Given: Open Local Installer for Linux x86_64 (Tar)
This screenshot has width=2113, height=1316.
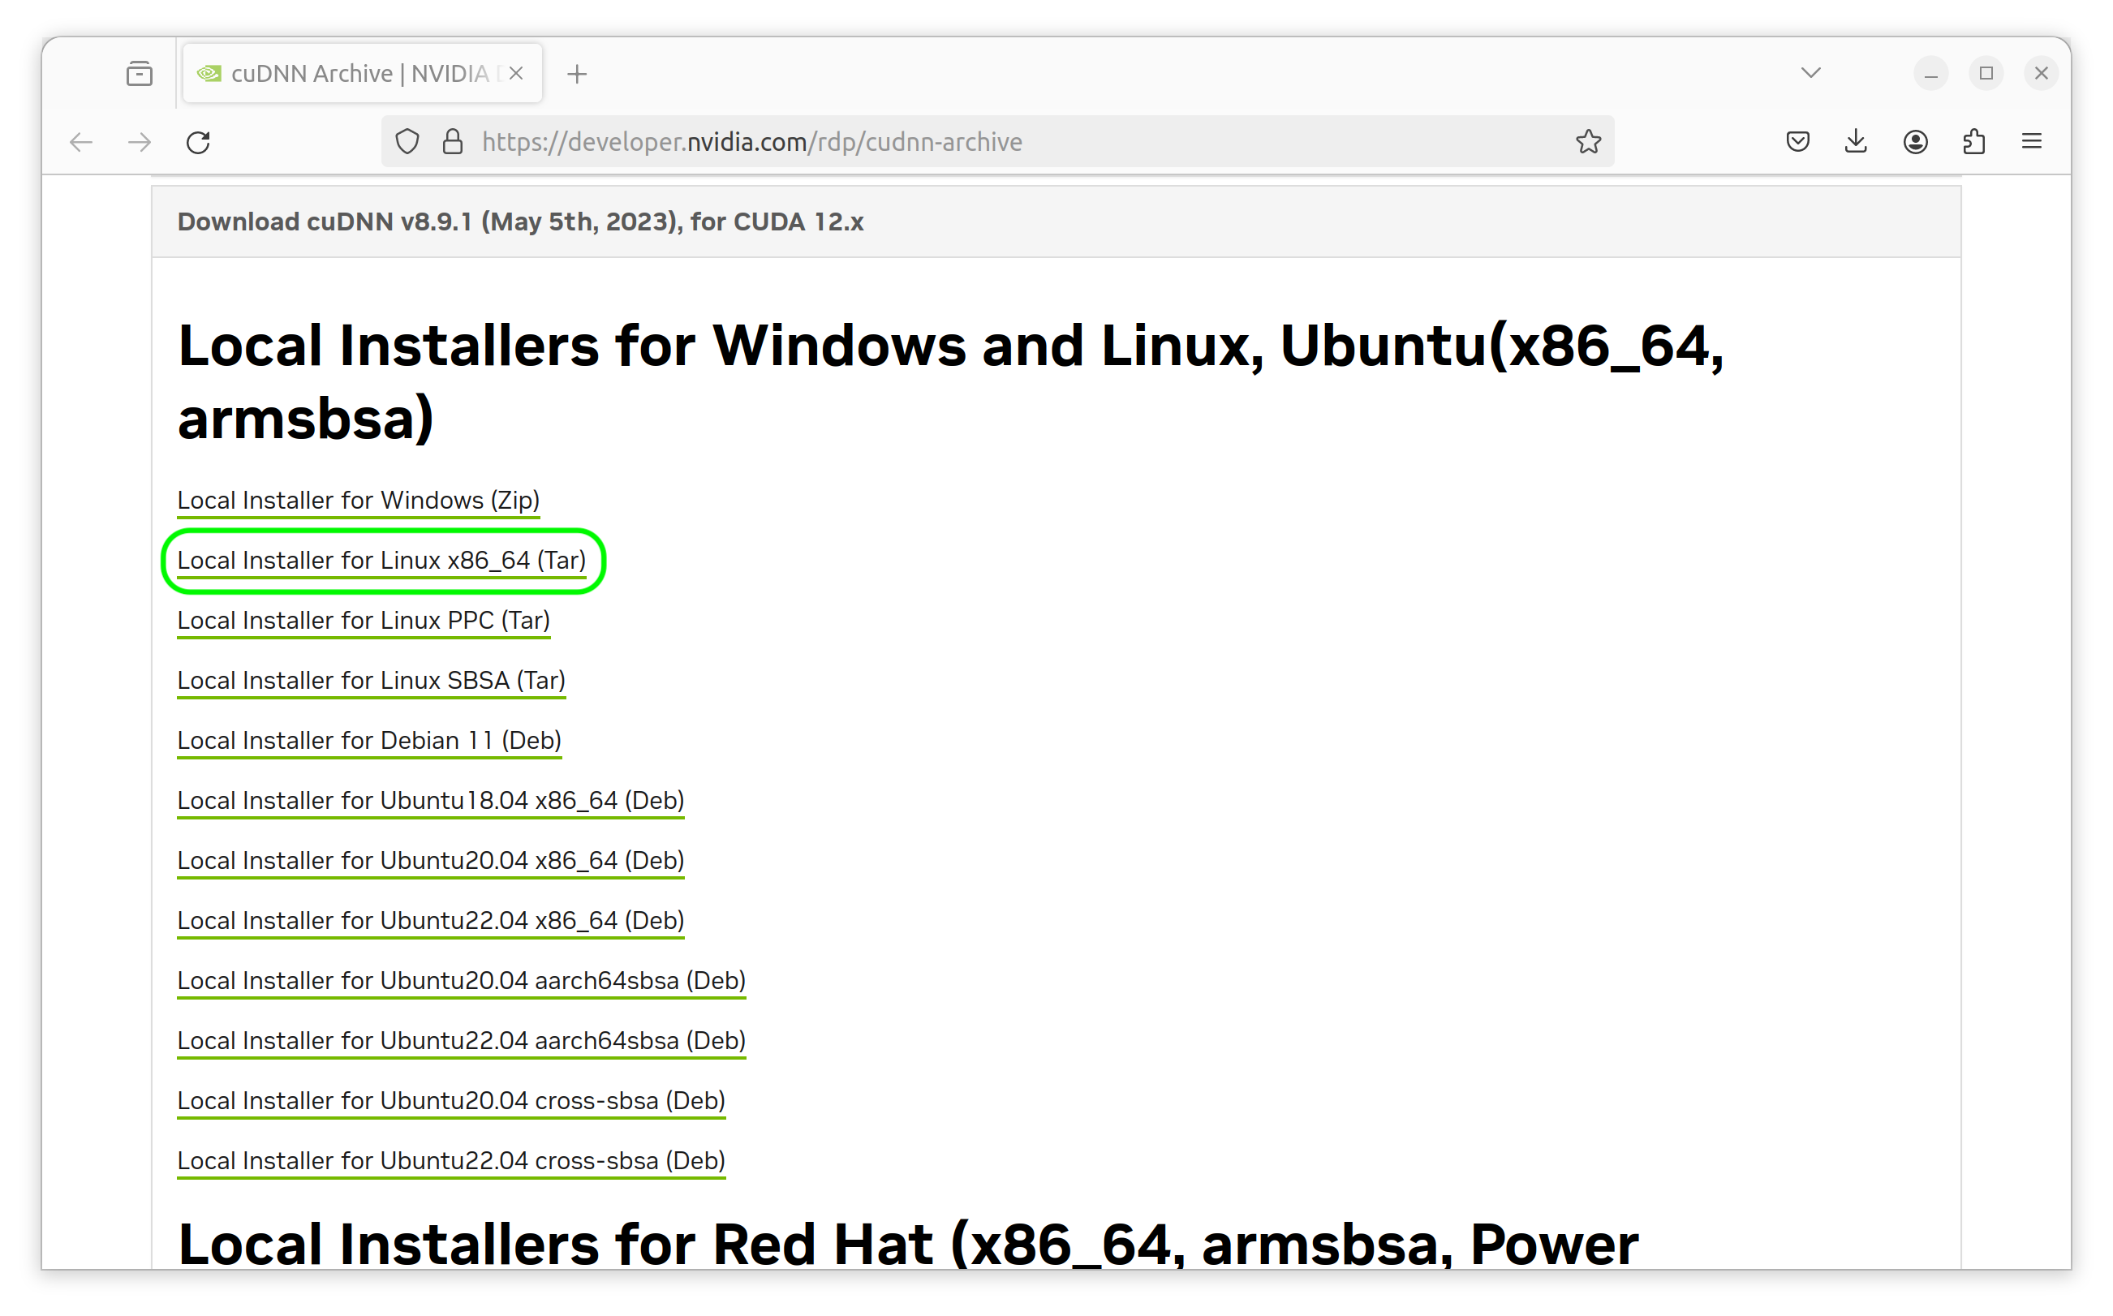Looking at the screenshot, I should pyautogui.click(x=382, y=561).
